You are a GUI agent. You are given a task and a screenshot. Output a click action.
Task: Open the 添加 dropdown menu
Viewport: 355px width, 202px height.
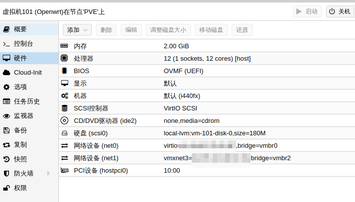point(77,30)
